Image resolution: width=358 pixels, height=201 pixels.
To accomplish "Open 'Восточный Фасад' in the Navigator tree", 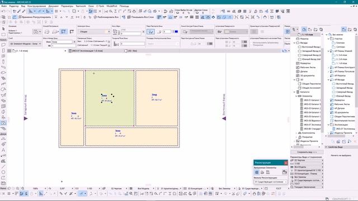I will coord(309,47).
